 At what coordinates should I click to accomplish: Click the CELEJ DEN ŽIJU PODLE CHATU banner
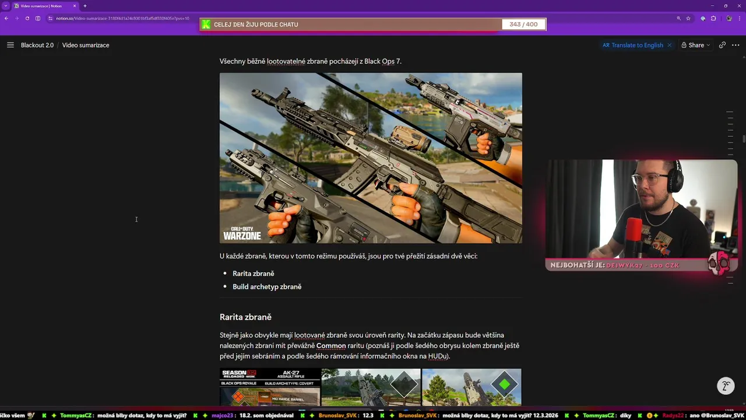click(x=256, y=24)
